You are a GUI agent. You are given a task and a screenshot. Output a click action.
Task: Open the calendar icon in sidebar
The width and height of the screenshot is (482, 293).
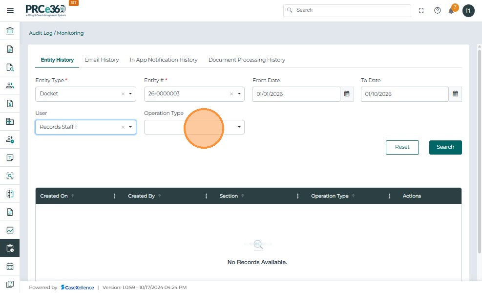tap(10, 267)
